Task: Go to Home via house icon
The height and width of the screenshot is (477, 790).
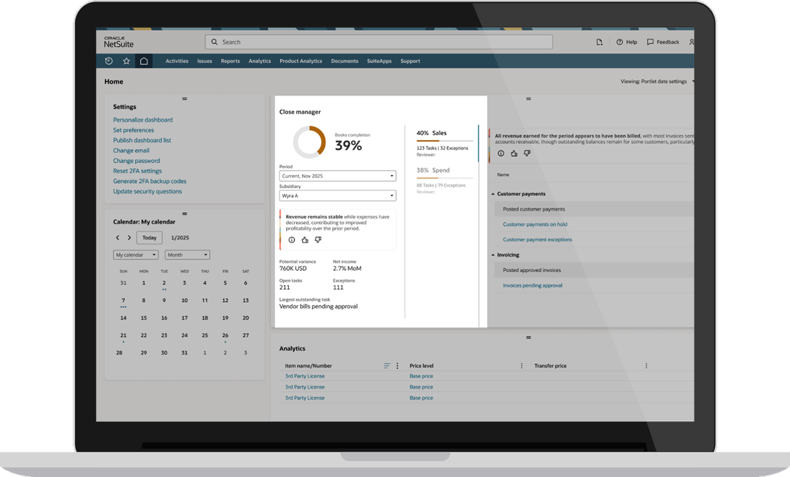Action: (x=144, y=61)
